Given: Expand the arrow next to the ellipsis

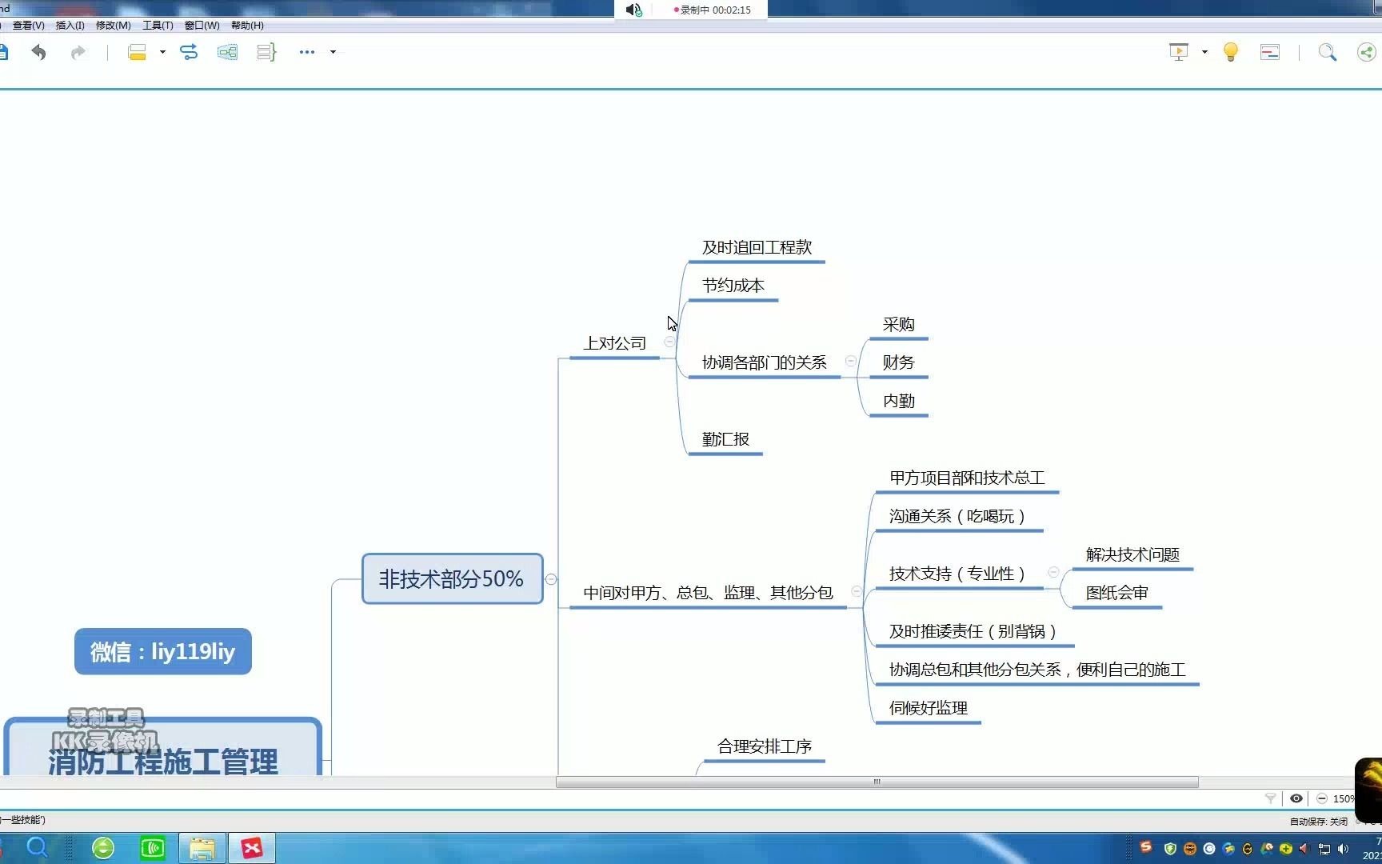Looking at the screenshot, I should (x=333, y=53).
